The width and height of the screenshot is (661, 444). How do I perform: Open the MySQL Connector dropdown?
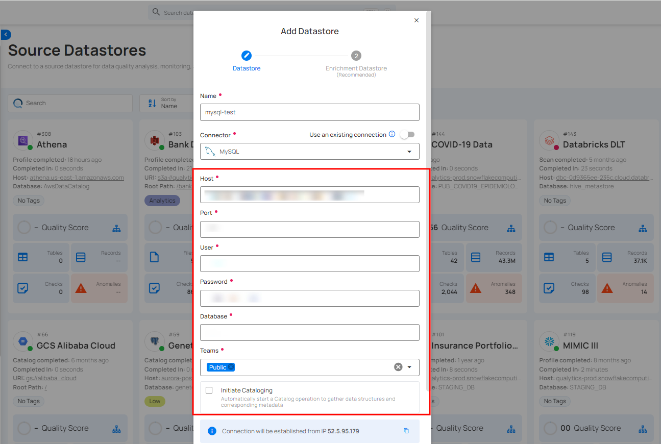click(x=310, y=152)
